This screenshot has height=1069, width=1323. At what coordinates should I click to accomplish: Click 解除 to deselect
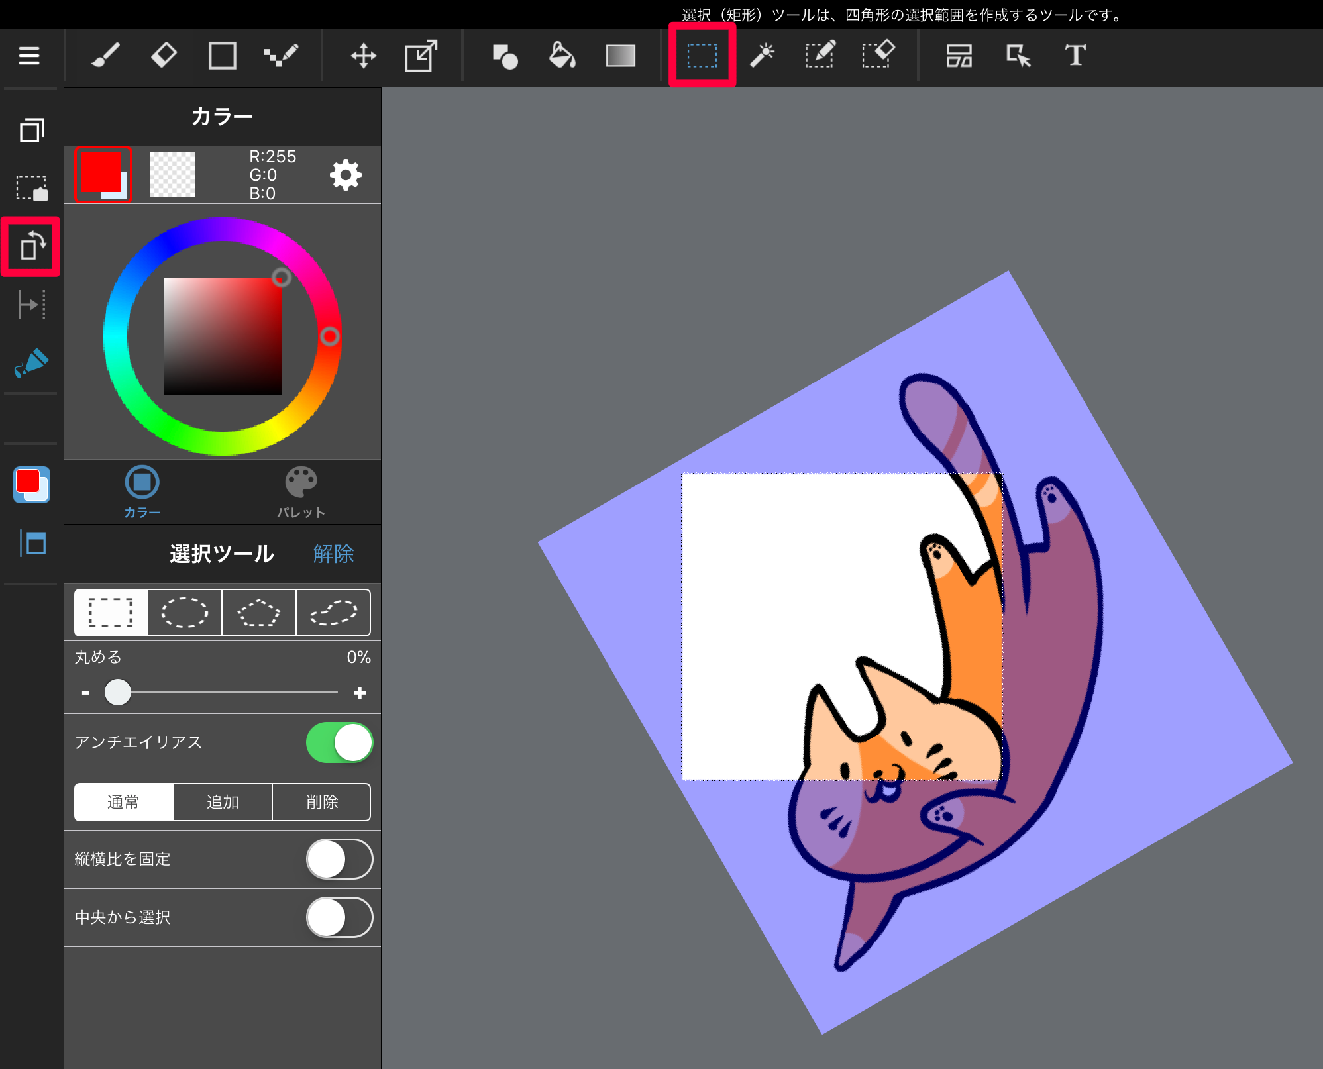(x=333, y=554)
